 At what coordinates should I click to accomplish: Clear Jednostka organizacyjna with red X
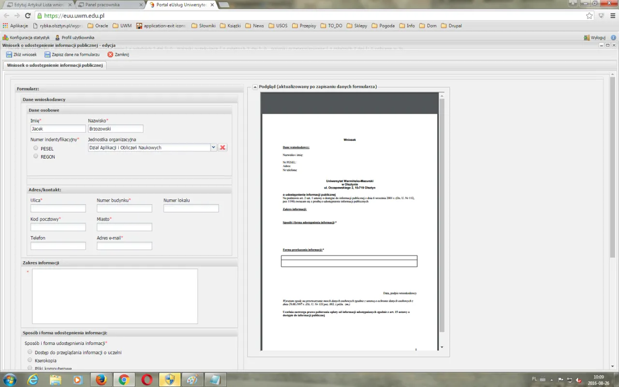[x=222, y=148]
